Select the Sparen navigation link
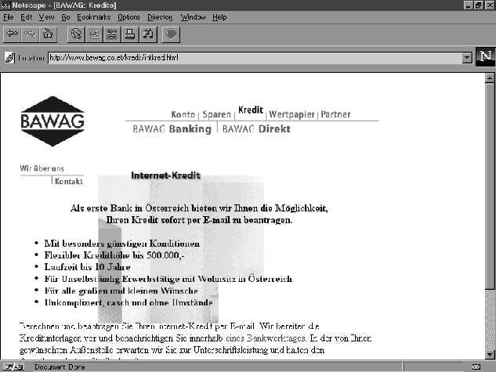The width and height of the screenshot is (496, 372). point(217,114)
